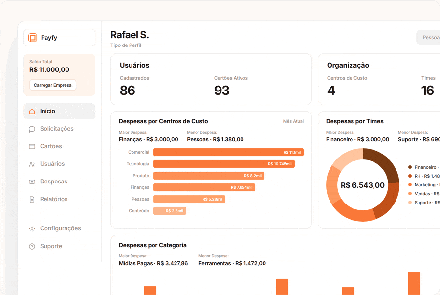Click the Finanças bar R$ 7.654mil
The image size is (440, 295).
(x=204, y=187)
